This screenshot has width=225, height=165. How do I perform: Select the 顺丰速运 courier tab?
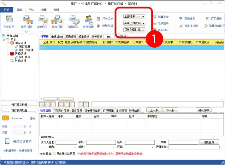pos(84,37)
